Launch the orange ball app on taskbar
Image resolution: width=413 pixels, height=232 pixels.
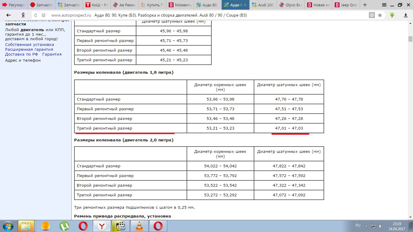click(45, 226)
